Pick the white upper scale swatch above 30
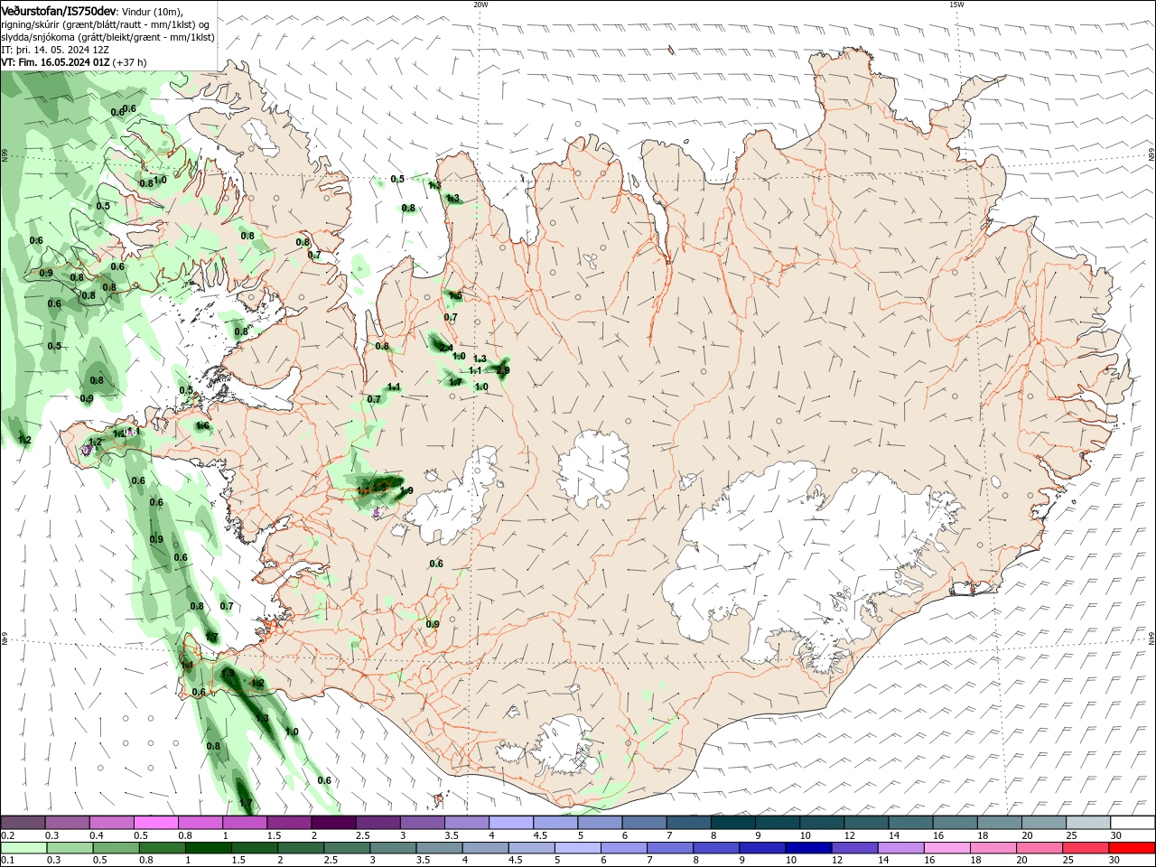This screenshot has height=867, width=1156. (1133, 822)
